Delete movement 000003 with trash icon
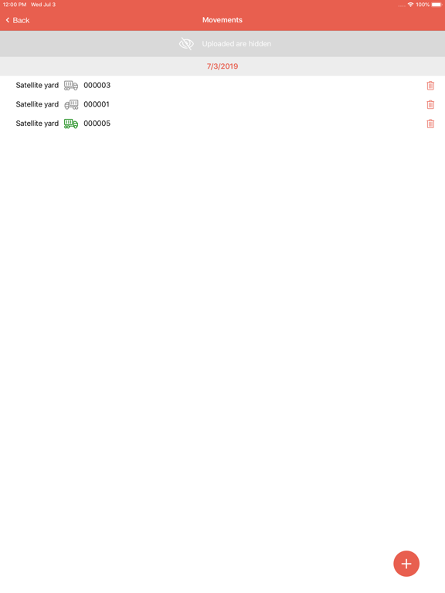 click(430, 86)
